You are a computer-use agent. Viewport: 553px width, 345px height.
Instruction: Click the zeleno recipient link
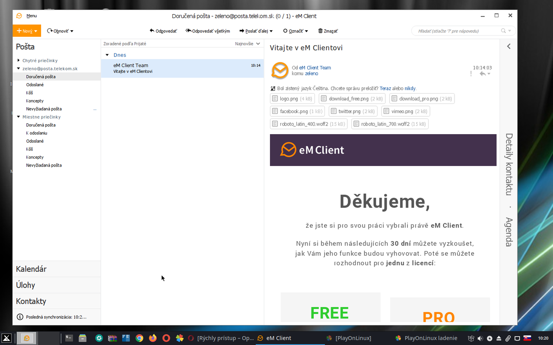pyautogui.click(x=311, y=74)
